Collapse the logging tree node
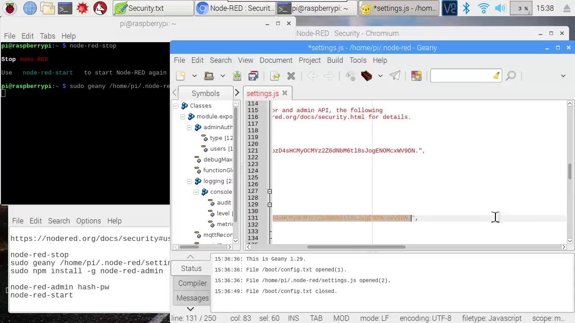This screenshot has width=575, height=323. (189, 181)
